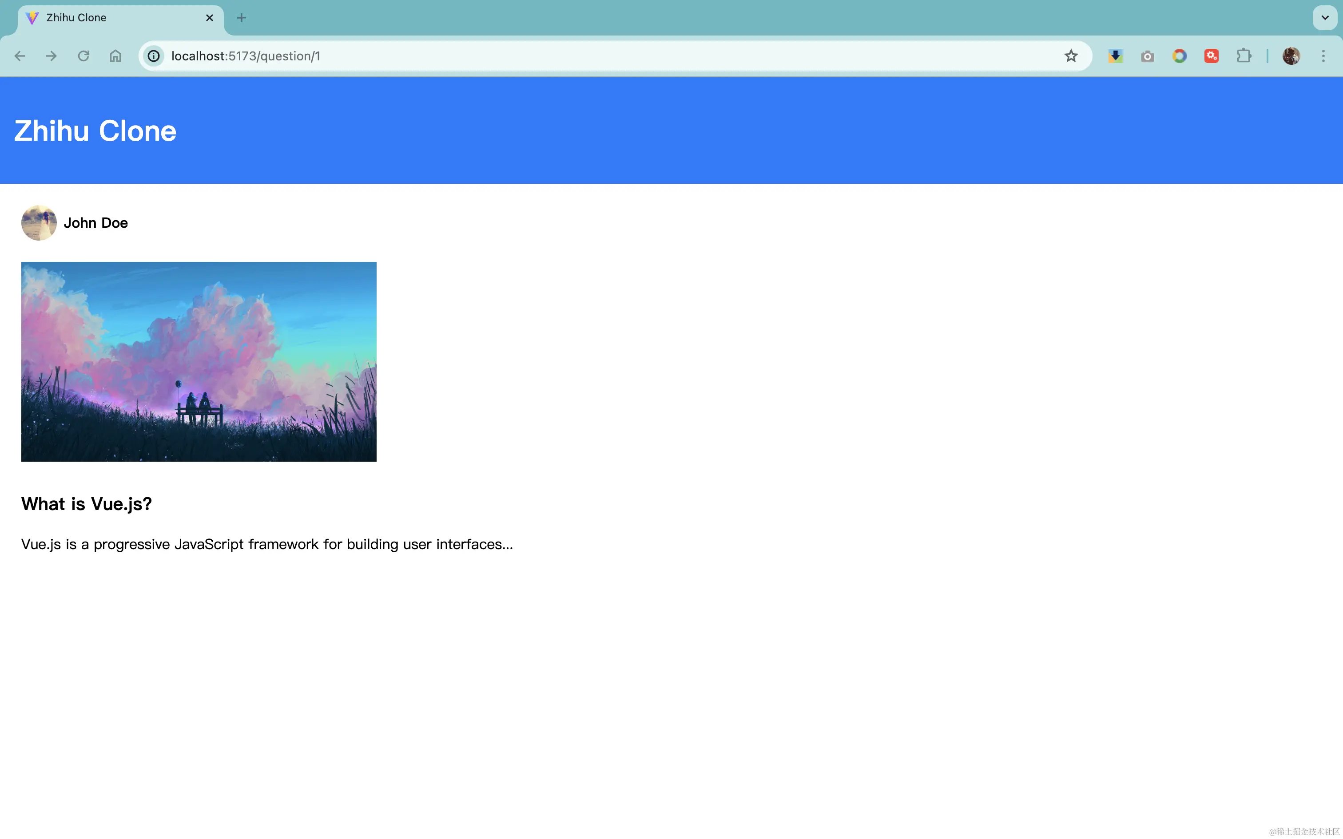This screenshot has height=839, width=1343.
Task: Open the Extensions puzzle menu
Action: tap(1244, 56)
